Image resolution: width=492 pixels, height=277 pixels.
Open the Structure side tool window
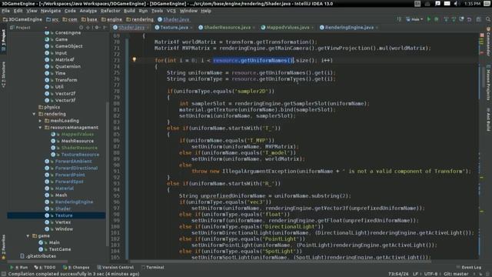[3, 75]
